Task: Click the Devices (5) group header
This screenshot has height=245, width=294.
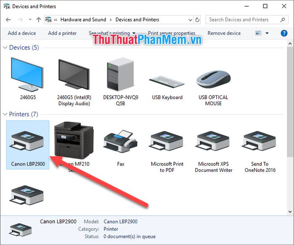Action: click(x=24, y=47)
